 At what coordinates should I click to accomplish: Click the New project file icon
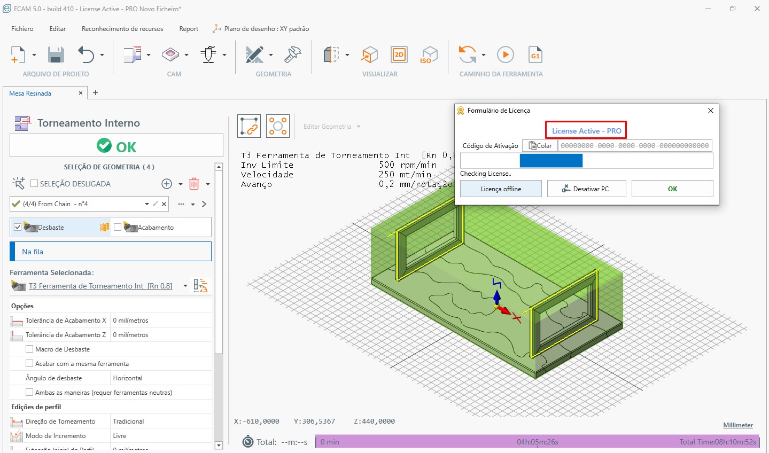pyautogui.click(x=18, y=54)
